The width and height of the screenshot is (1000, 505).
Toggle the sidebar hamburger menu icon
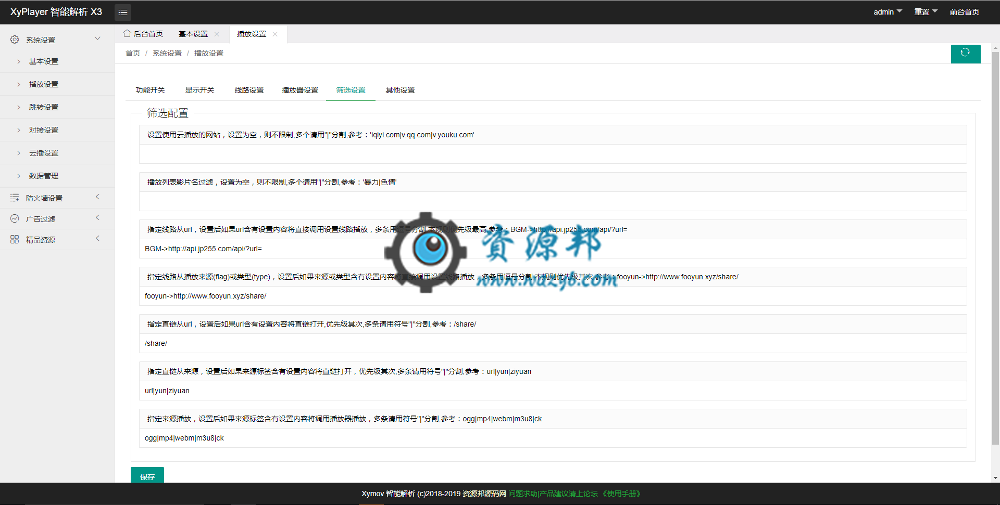pos(123,12)
